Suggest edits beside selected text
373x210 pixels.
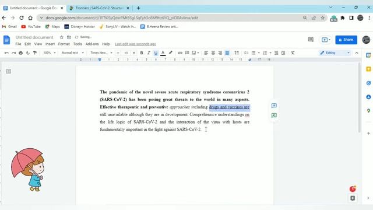point(274,116)
